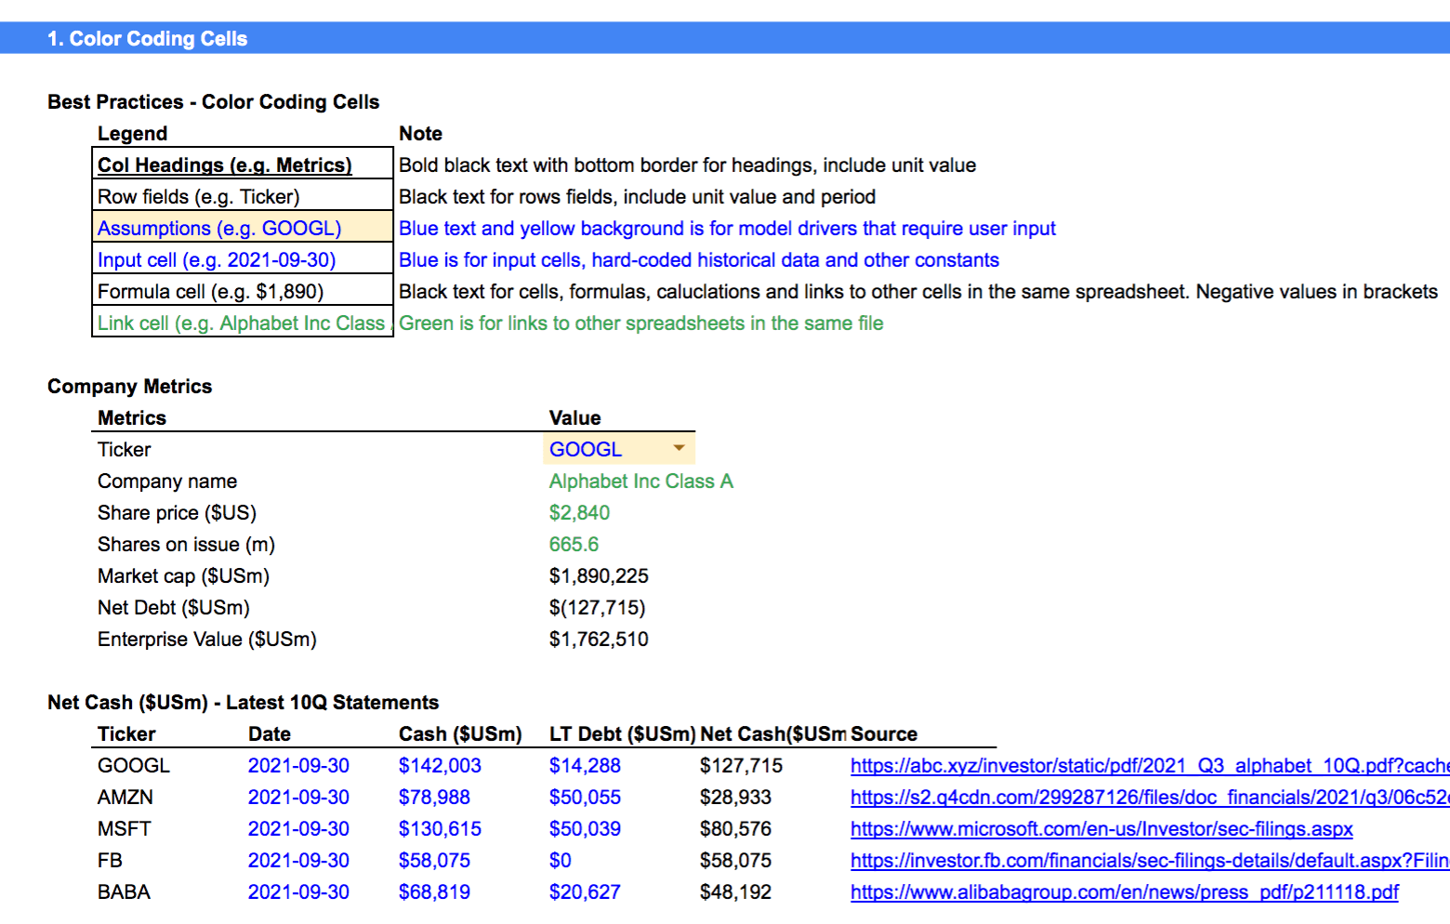
Task: Select the AMZN net cash value $28,933
Action: (x=735, y=798)
